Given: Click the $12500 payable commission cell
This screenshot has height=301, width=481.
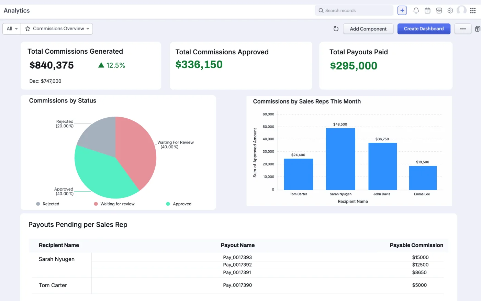Looking at the screenshot, I should click(x=420, y=265).
